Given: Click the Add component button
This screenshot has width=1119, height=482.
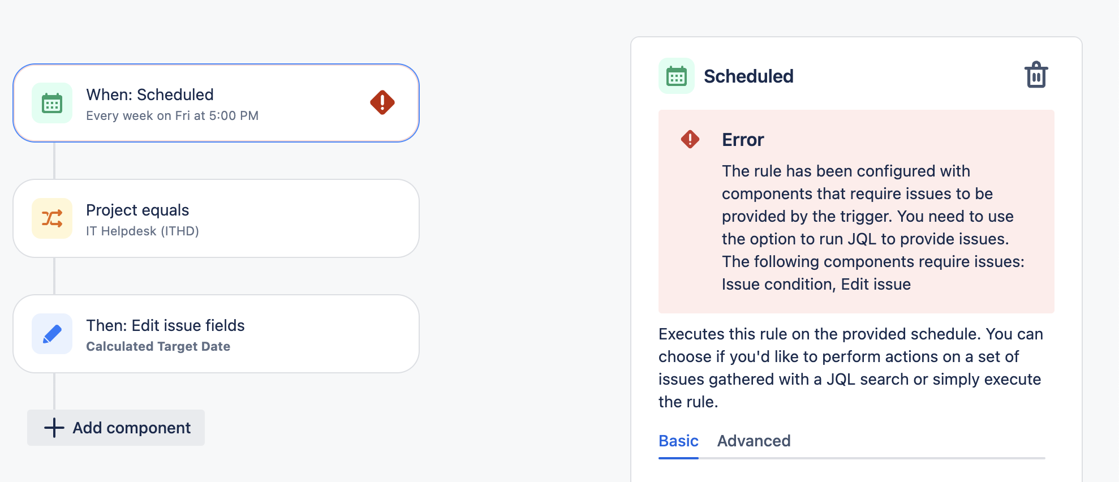Looking at the screenshot, I should [115, 428].
